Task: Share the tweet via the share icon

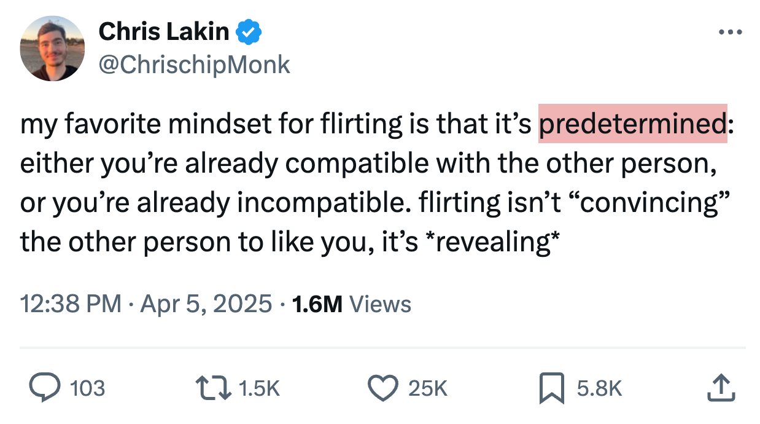Action: (722, 387)
